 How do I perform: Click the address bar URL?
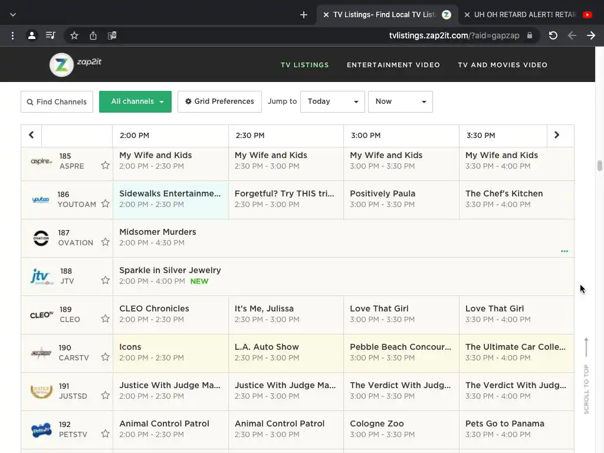point(454,35)
